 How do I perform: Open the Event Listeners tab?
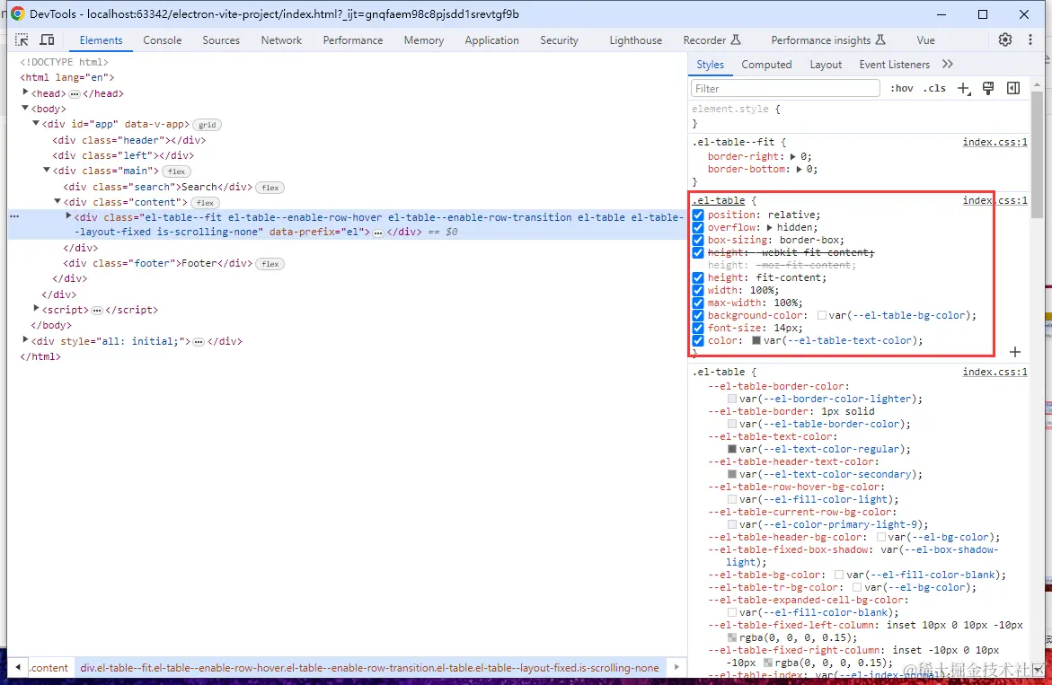[x=894, y=65]
